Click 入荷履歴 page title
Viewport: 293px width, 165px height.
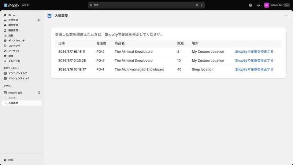61,16
